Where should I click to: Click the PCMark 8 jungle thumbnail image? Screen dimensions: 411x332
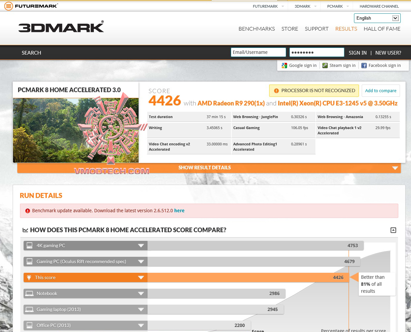click(x=76, y=130)
